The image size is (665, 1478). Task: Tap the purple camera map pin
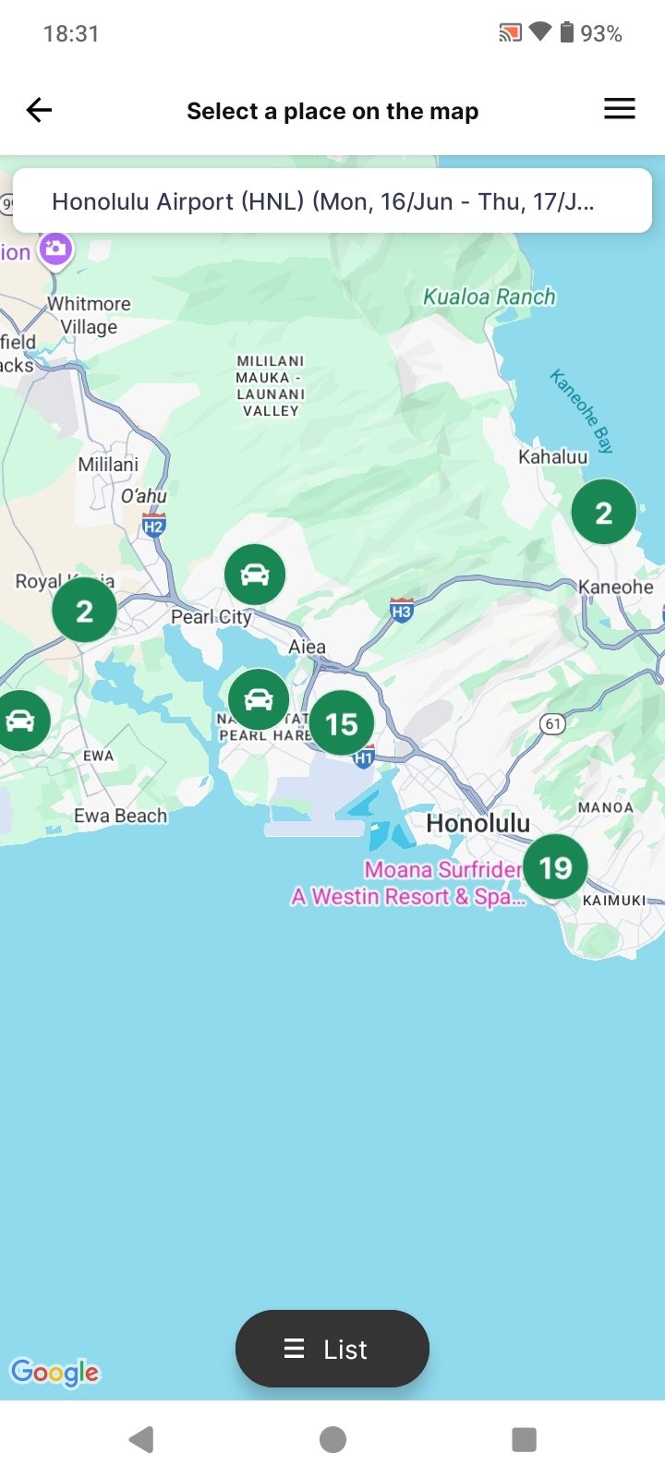pyautogui.click(x=56, y=249)
